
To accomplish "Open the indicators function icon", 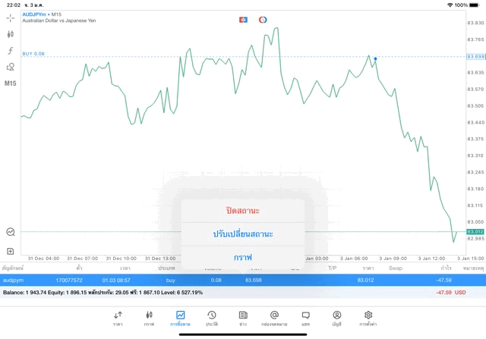I will point(11,51).
